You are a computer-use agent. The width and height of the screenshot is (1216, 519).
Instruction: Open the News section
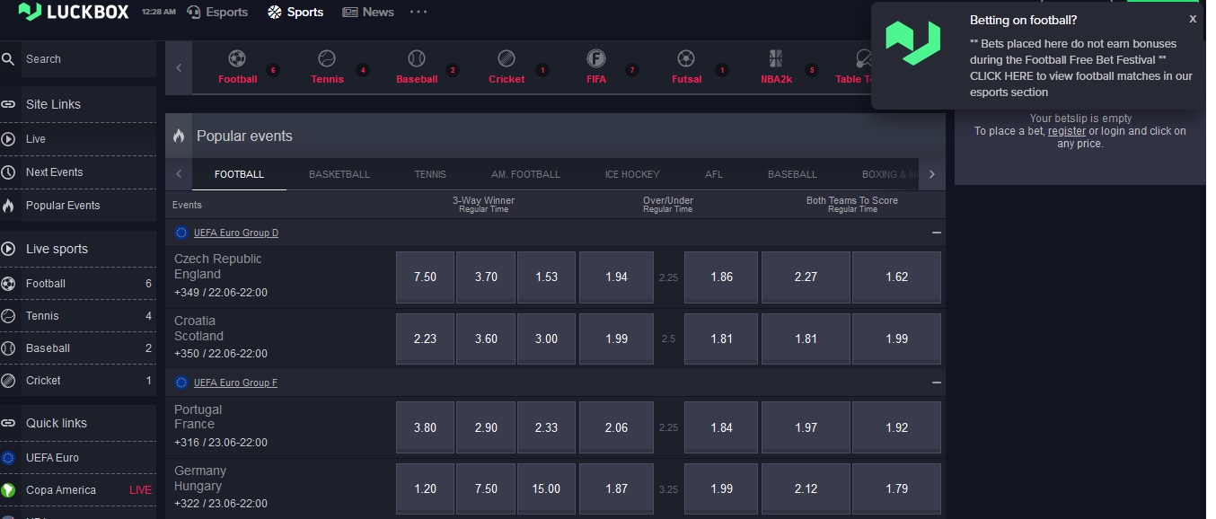tap(368, 12)
